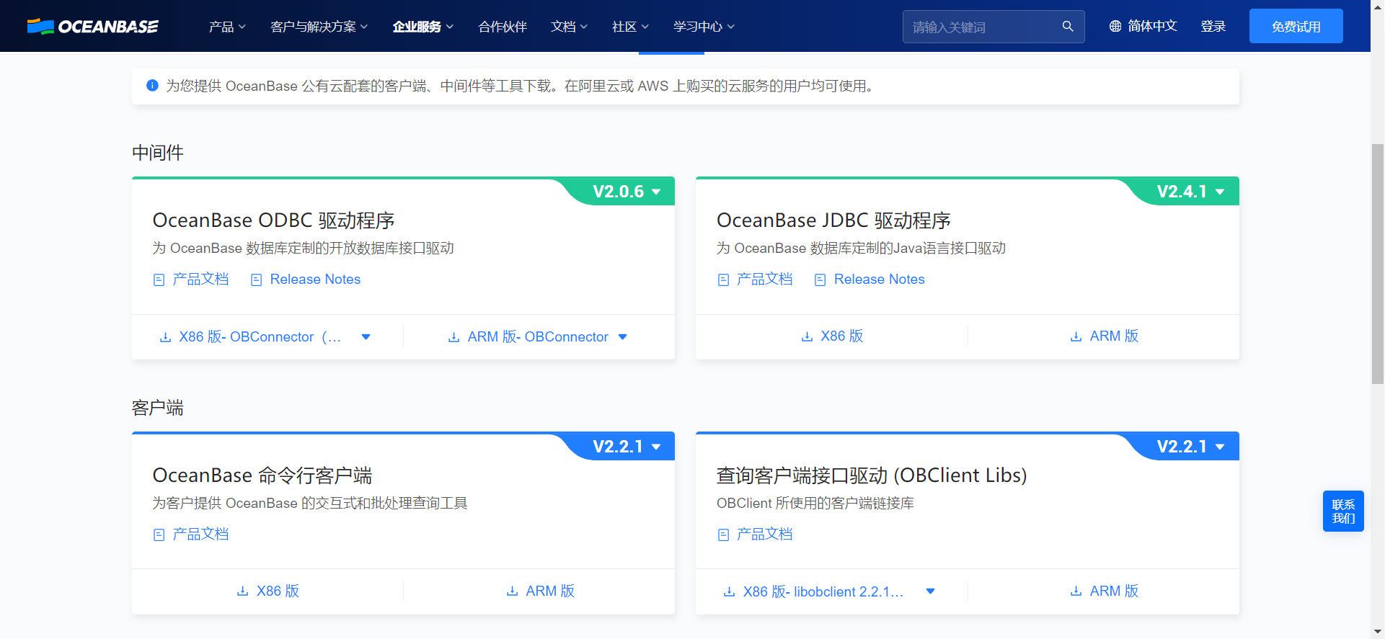Screen dimensions: 1385x639
Task: Click download icon for JDBC ARM 版
Action: 1076,336
